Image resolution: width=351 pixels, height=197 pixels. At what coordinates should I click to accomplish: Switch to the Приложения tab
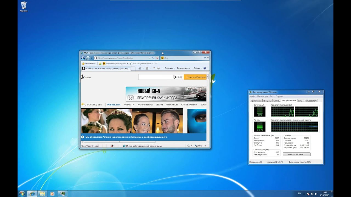(x=256, y=101)
